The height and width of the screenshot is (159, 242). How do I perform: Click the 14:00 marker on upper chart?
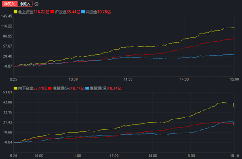coord(184,79)
